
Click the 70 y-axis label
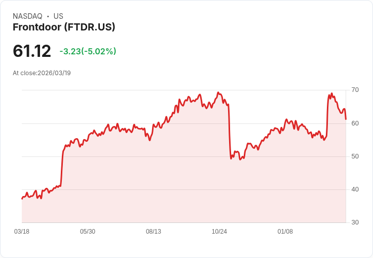tap(355, 90)
